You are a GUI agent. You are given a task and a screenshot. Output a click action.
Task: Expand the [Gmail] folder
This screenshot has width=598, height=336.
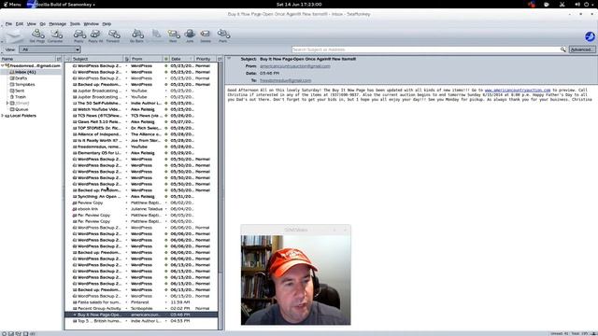(x=7, y=103)
